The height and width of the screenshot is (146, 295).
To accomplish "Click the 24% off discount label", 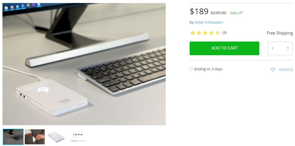I will point(236,13).
